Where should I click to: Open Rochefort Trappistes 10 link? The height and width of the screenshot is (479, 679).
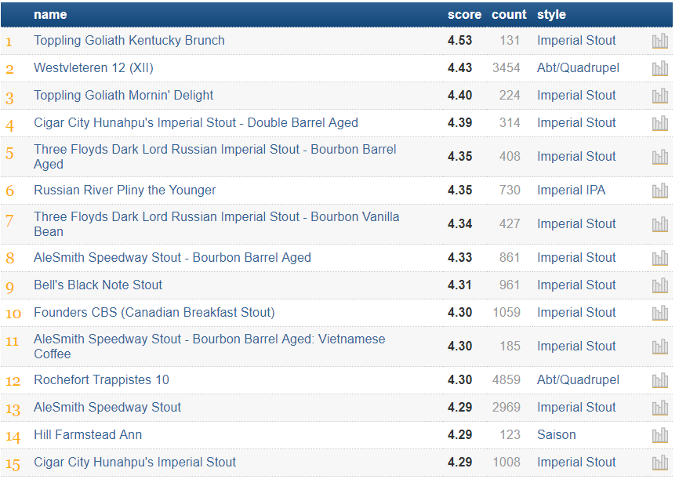(101, 379)
